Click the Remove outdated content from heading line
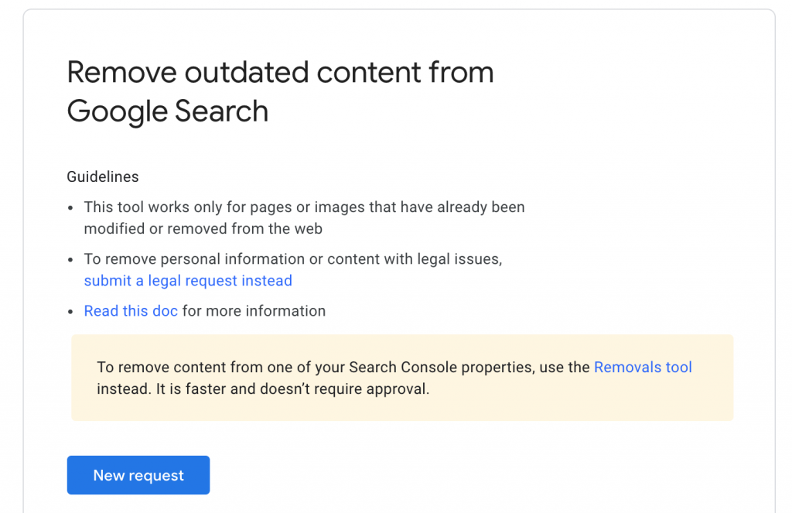 (x=280, y=72)
